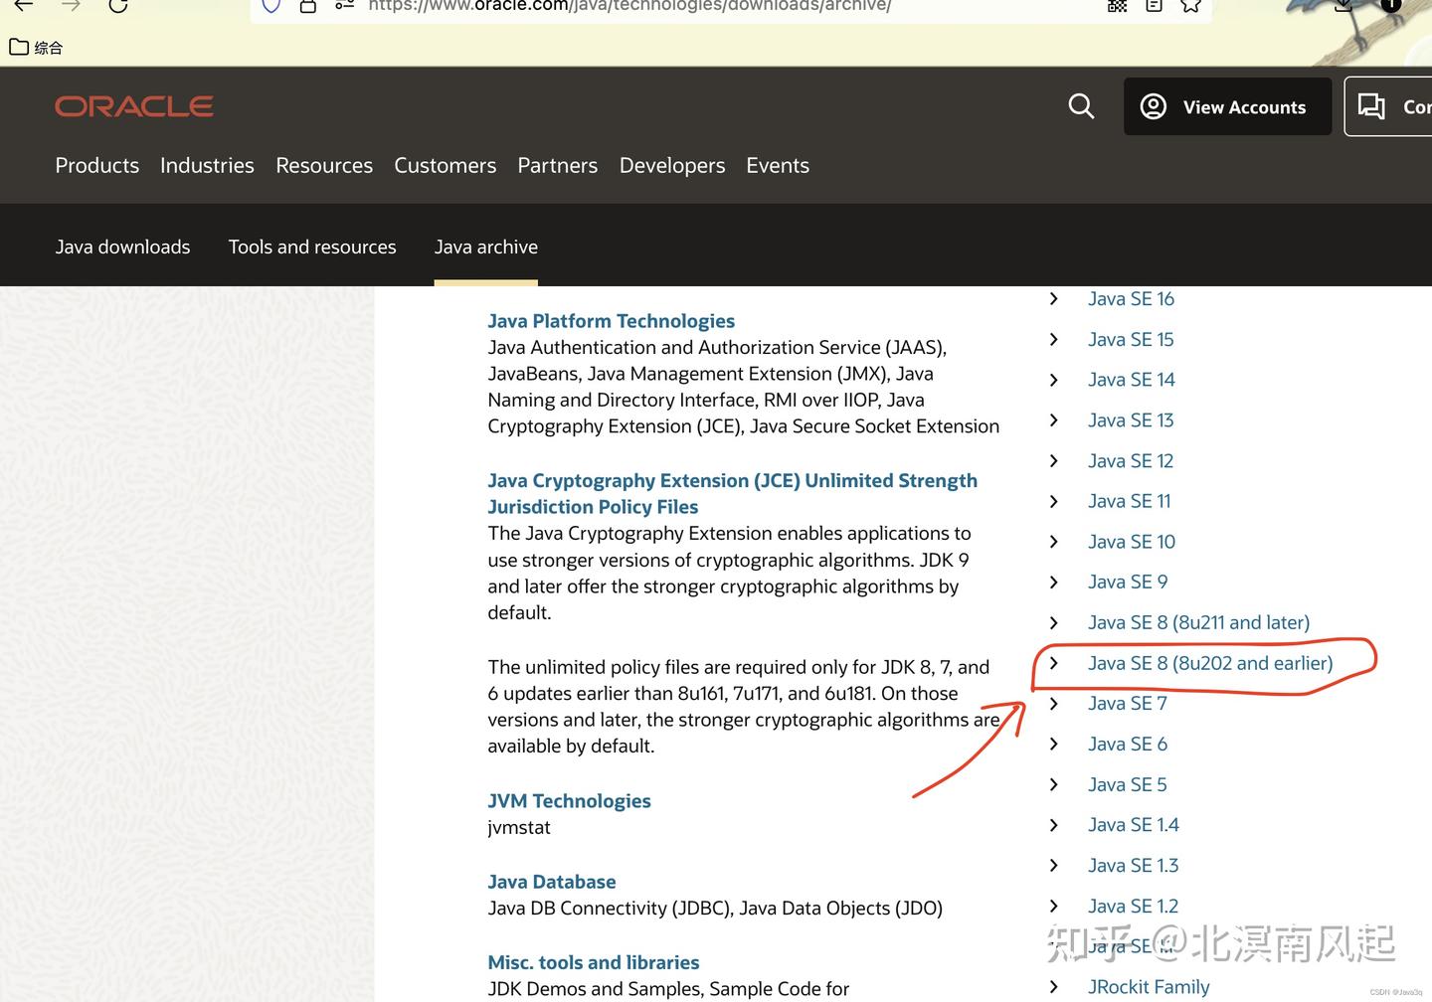Open the QR code icon in address bar
This screenshot has width=1432, height=1002.
point(1118,6)
